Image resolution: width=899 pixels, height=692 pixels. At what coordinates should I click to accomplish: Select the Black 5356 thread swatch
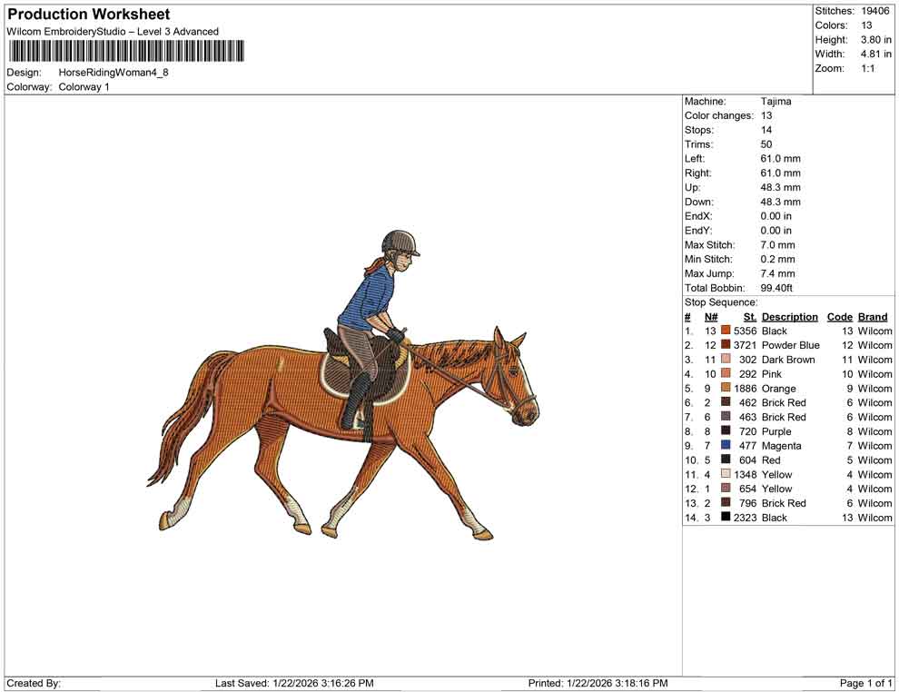726,331
